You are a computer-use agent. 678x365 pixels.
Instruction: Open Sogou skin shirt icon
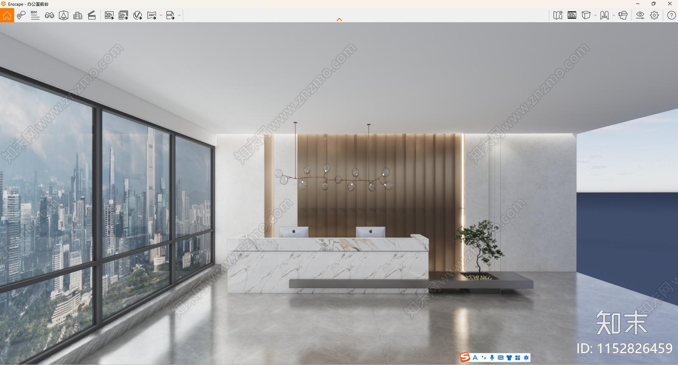tap(509, 358)
